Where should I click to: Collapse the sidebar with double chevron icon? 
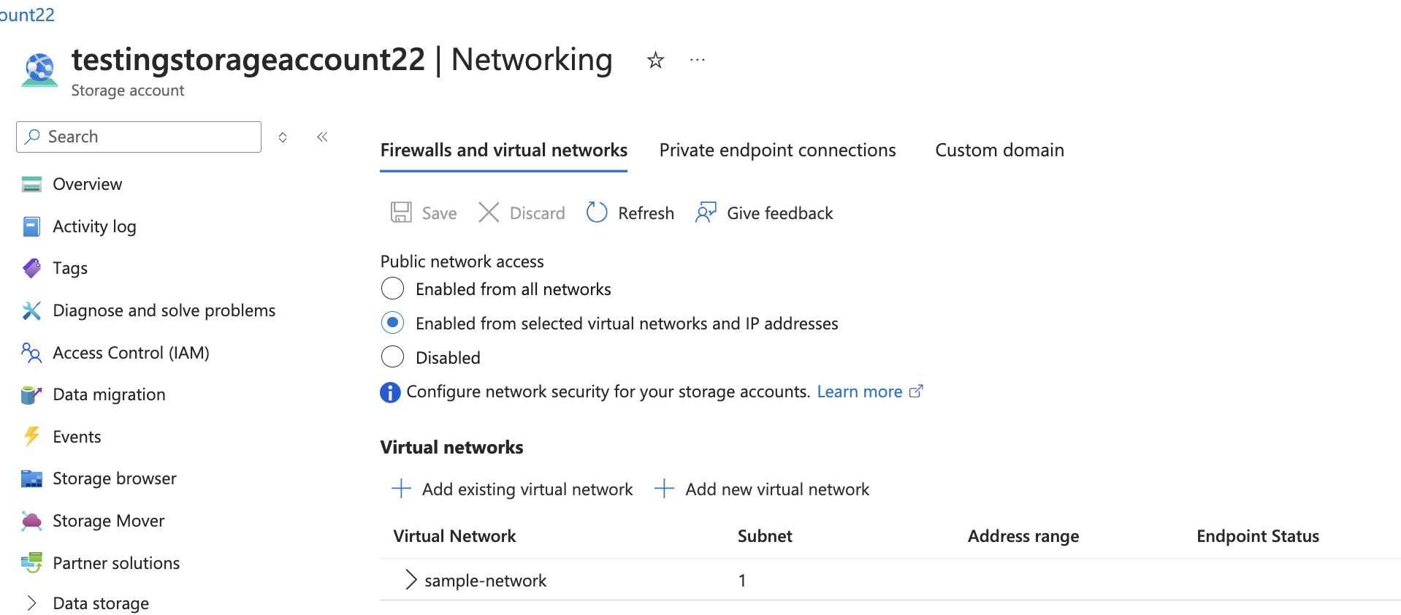point(322,137)
